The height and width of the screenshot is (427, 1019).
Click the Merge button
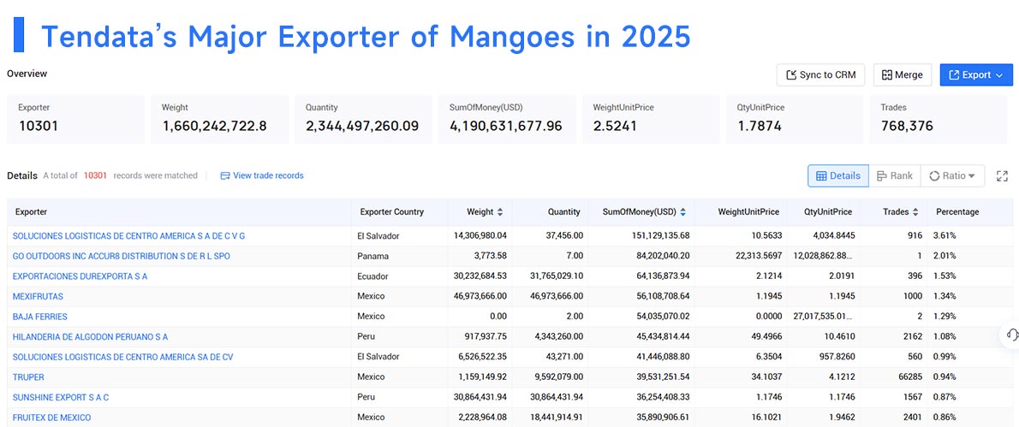(902, 74)
